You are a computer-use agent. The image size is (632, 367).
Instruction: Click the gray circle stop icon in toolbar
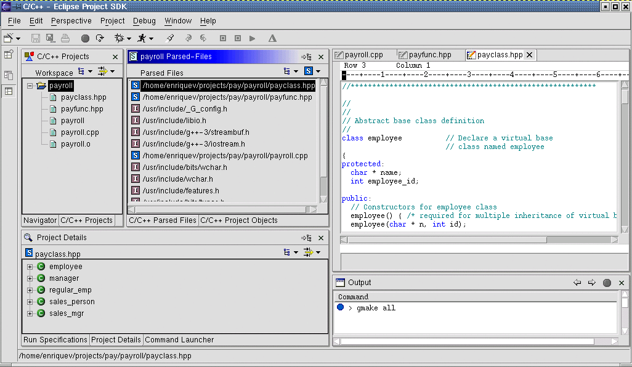point(85,38)
